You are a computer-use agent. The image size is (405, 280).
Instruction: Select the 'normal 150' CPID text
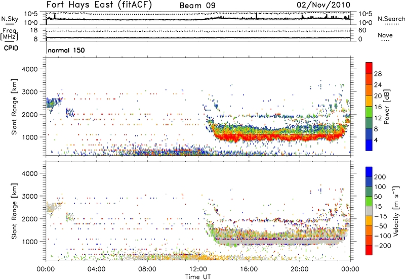66,50
